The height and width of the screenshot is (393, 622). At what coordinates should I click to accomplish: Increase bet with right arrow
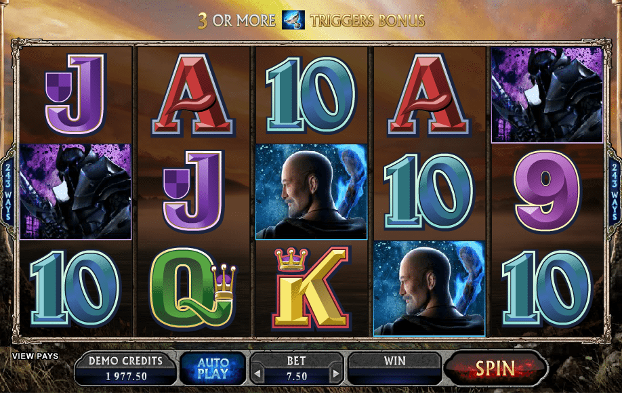[335, 373]
